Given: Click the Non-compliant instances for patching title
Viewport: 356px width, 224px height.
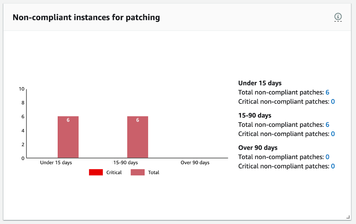Looking at the screenshot, I should (x=86, y=17).
